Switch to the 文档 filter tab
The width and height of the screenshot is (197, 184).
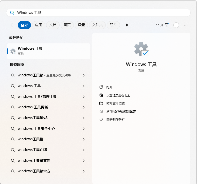53,25
